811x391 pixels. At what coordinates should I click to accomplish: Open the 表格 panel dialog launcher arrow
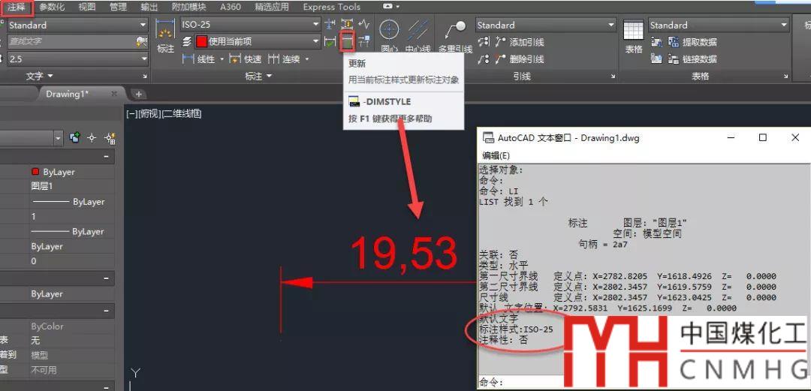(x=785, y=77)
